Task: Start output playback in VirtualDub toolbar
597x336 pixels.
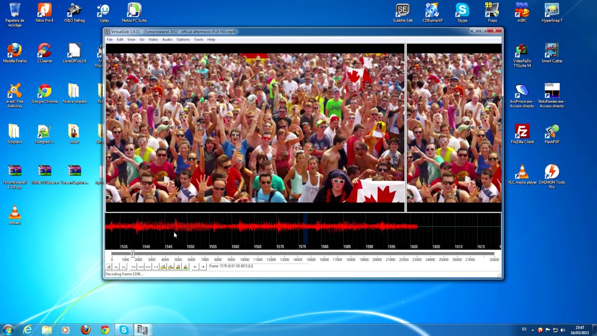Action: point(124,266)
